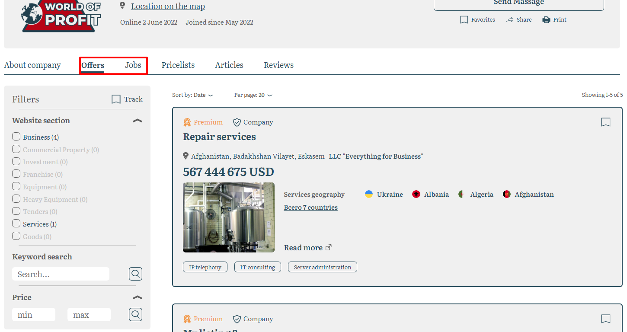The image size is (627, 332).
Task: Toggle the Commercial Property checkbox
Action: click(x=16, y=150)
